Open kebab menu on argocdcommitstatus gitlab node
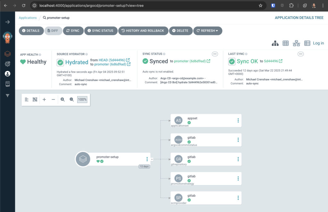 (238, 140)
